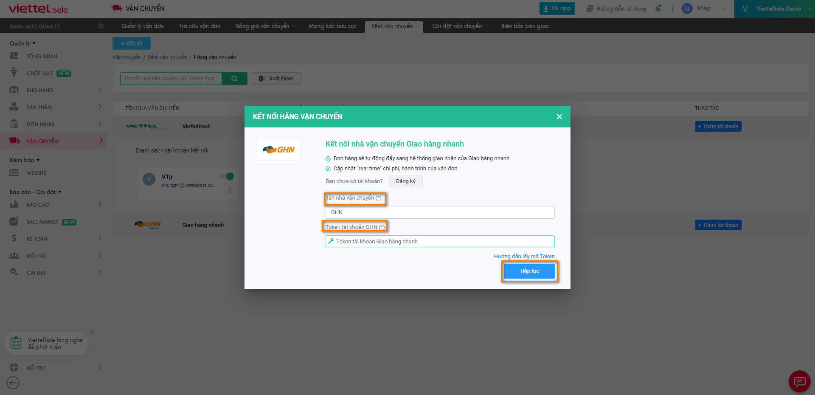Click the Vận chuyển truck icon in sidebar
The height and width of the screenshot is (395, 815).
(14, 141)
